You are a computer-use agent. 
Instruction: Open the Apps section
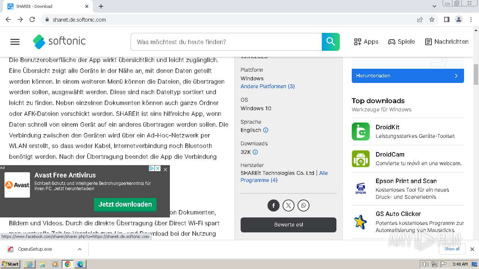(366, 42)
